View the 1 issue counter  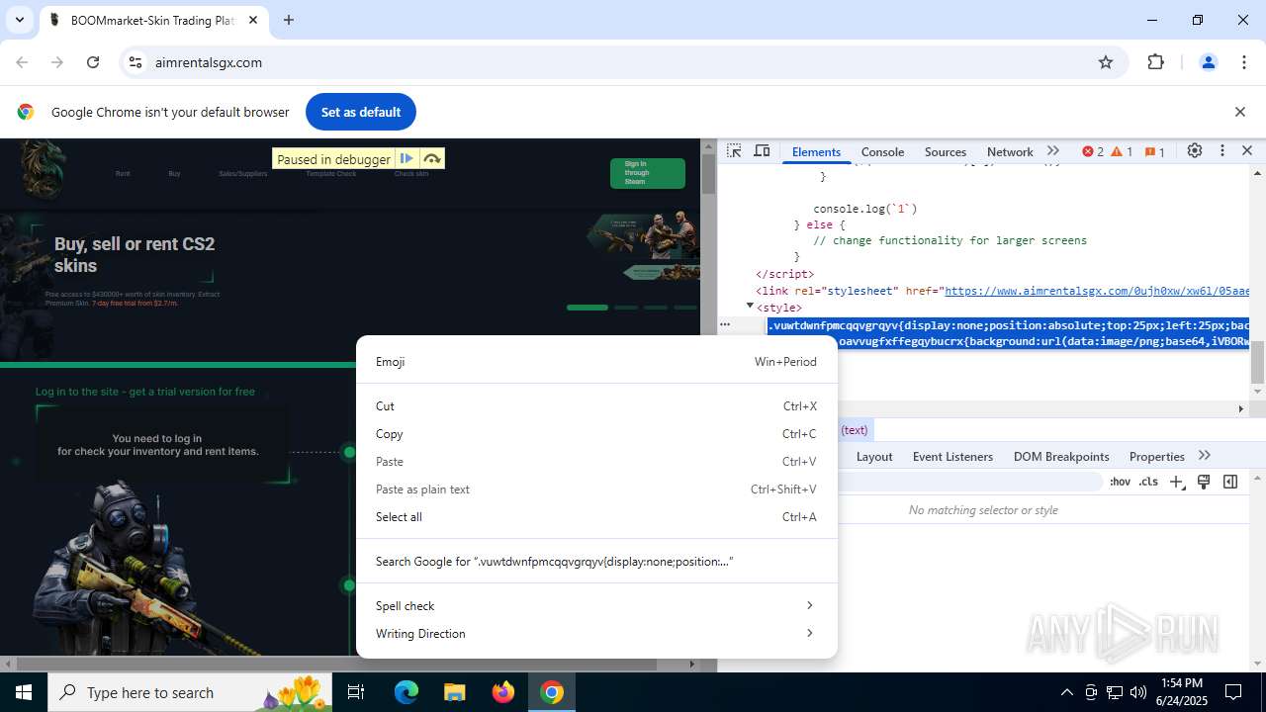pyautogui.click(x=1155, y=151)
